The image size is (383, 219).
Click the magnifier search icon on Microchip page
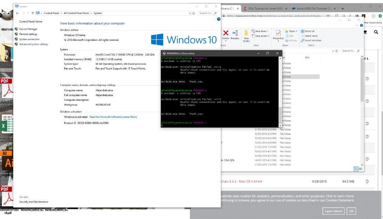(x=376, y=32)
